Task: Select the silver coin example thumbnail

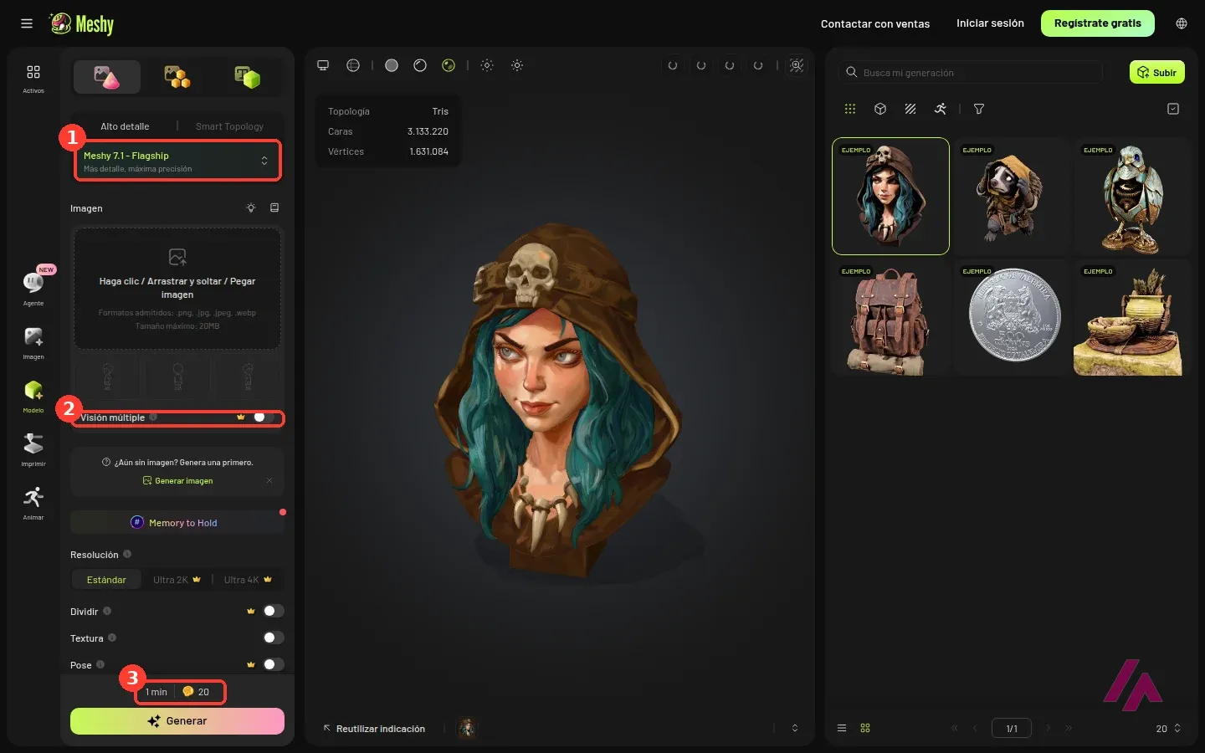Action: pyautogui.click(x=1012, y=317)
